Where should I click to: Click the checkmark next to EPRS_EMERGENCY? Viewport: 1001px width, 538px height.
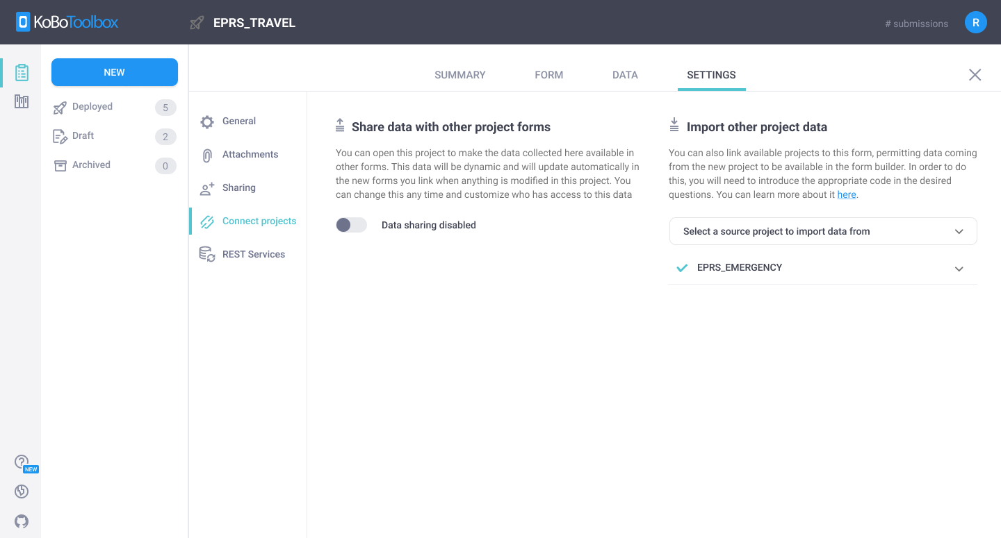tap(682, 267)
